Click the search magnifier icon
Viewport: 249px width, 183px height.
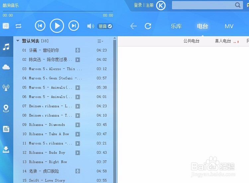238,5
